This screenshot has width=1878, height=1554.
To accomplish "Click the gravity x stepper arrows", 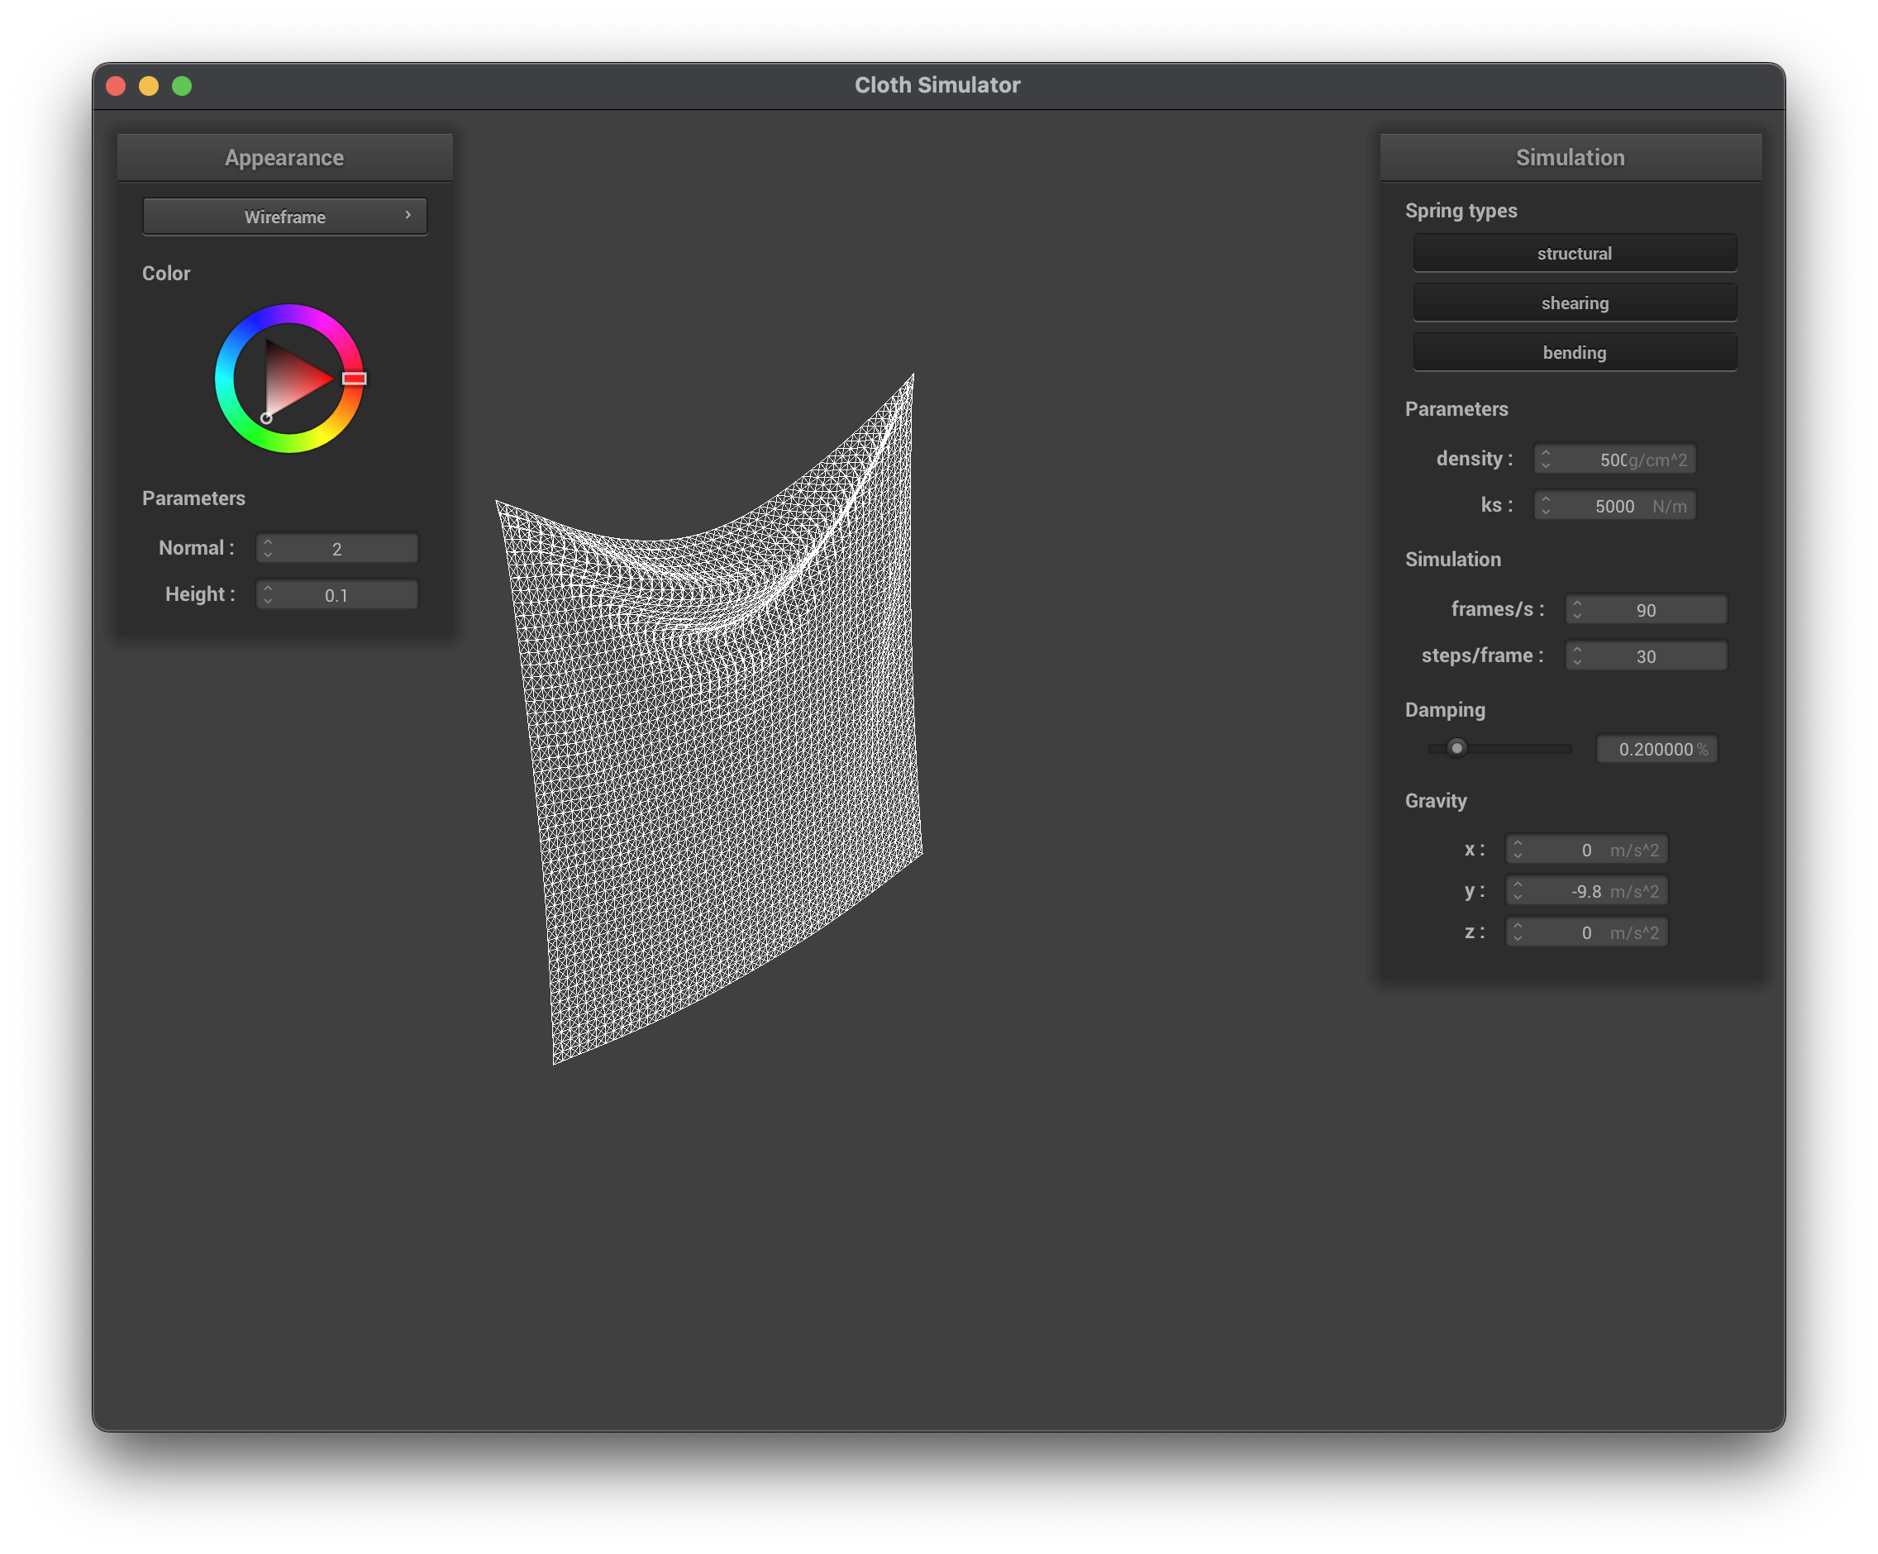I will coord(1517,850).
